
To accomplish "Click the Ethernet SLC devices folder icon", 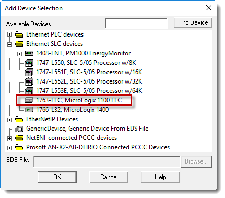I will click(19, 44).
